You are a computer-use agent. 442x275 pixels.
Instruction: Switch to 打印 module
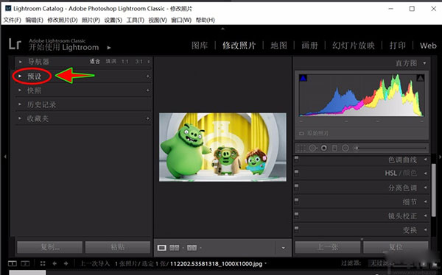coord(398,46)
